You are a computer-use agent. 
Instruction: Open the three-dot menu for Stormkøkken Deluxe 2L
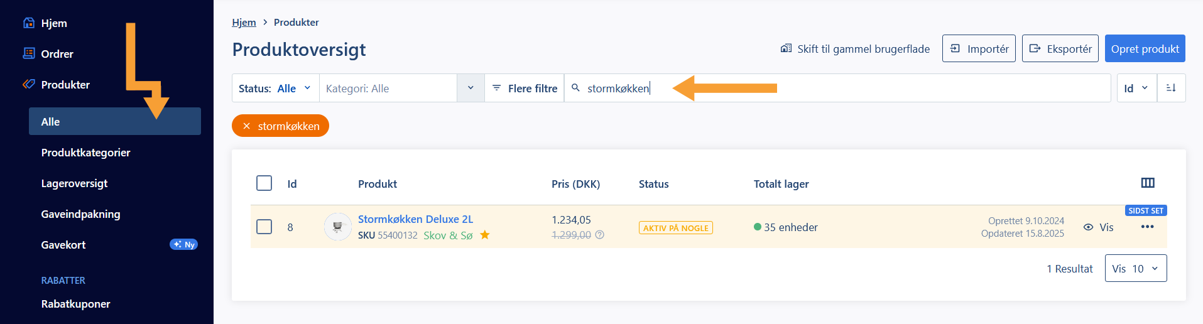(x=1147, y=227)
